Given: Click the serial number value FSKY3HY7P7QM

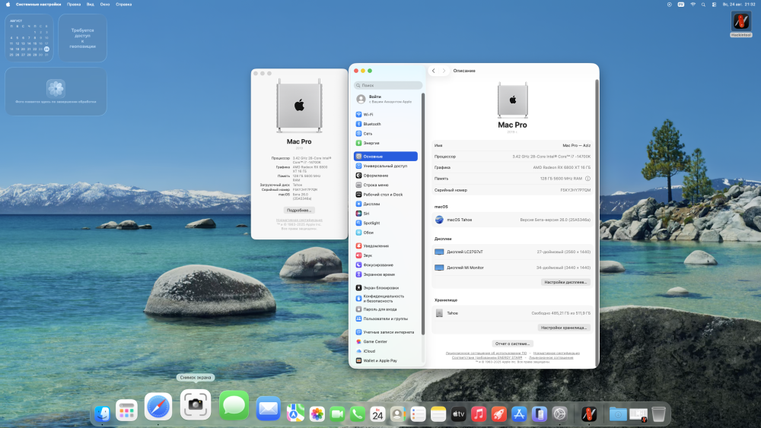Looking at the screenshot, I should click(x=575, y=191).
